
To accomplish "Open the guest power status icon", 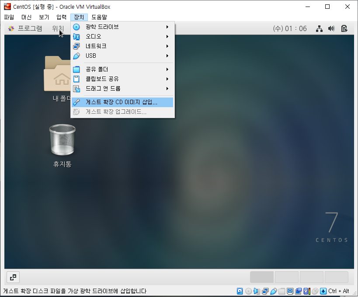I will [344, 28].
